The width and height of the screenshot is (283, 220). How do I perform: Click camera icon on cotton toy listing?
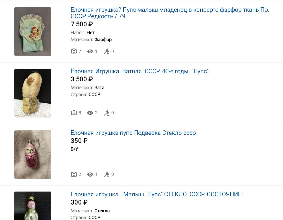coord(74,113)
